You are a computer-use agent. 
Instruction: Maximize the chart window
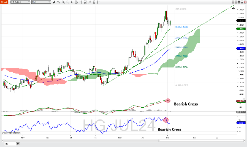point(242,2)
